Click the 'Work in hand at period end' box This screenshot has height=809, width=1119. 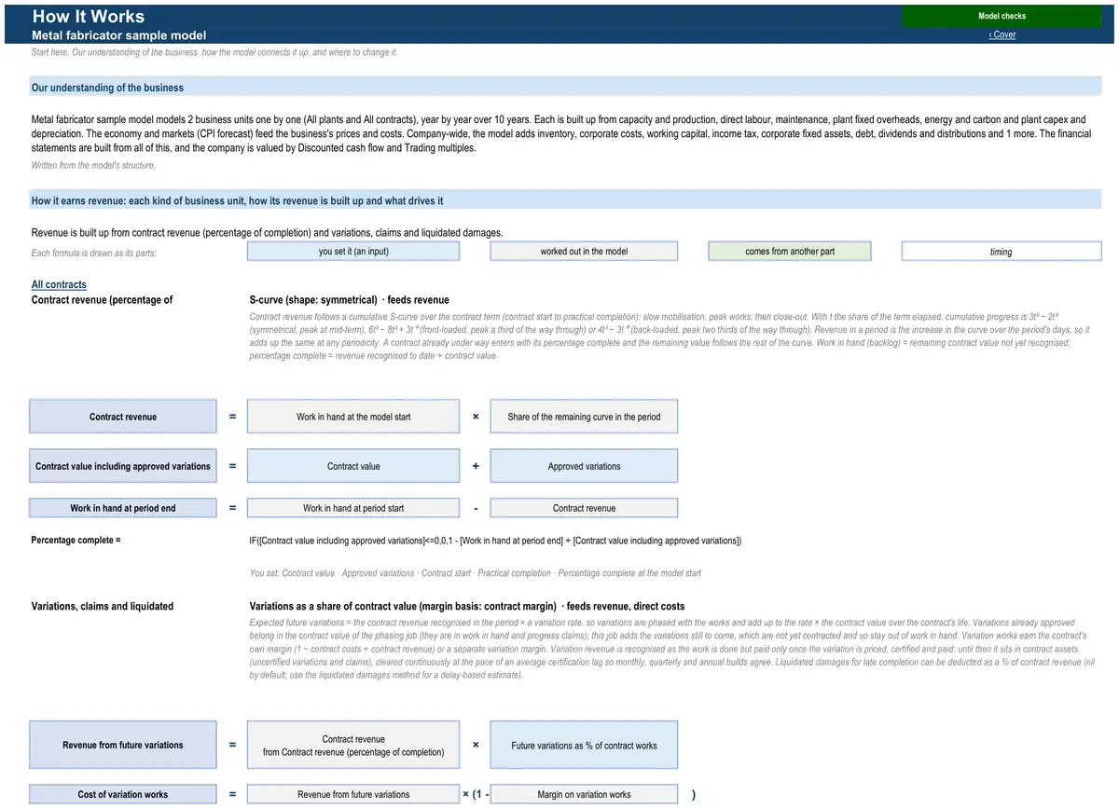pos(123,508)
